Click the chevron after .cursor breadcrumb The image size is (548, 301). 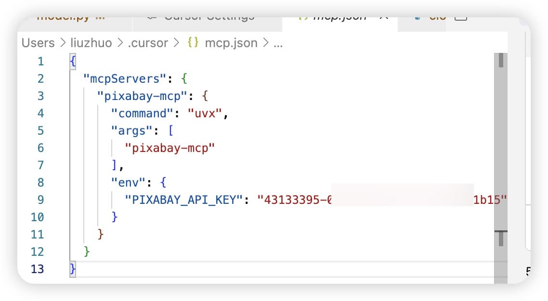177,42
